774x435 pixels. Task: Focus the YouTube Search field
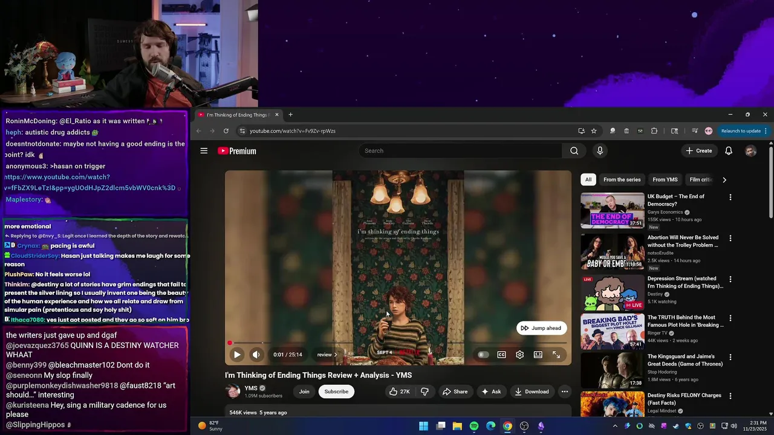click(x=461, y=151)
